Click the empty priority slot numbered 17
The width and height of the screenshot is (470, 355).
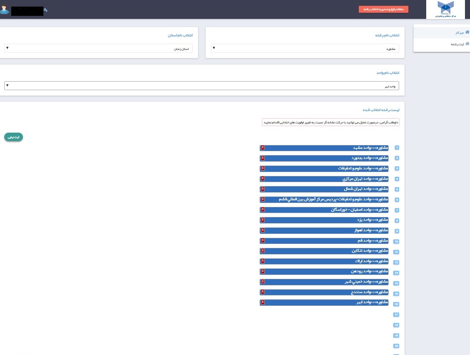396,315
